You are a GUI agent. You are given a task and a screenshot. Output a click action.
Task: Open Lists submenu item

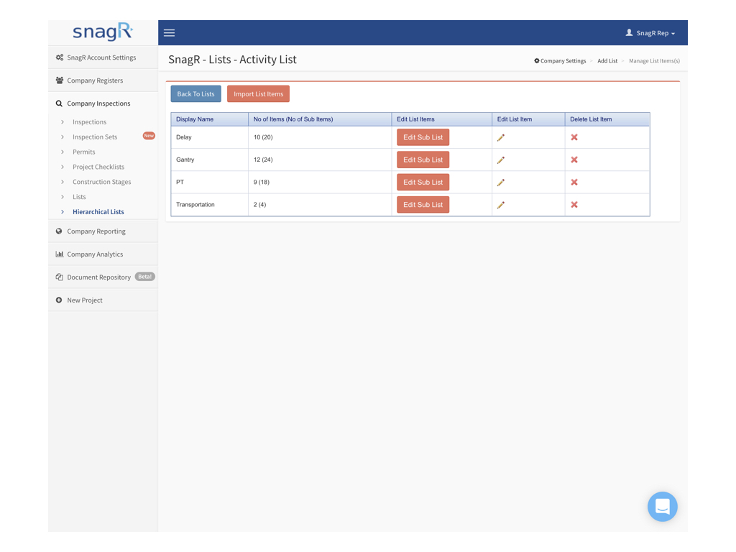[79, 197]
